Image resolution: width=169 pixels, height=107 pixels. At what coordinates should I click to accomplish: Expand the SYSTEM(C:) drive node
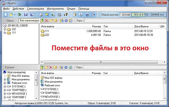tap(5, 86)
